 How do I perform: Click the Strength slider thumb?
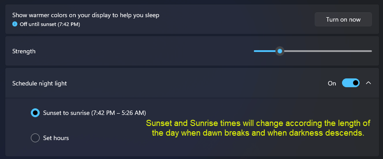click(x=280, y=51)
